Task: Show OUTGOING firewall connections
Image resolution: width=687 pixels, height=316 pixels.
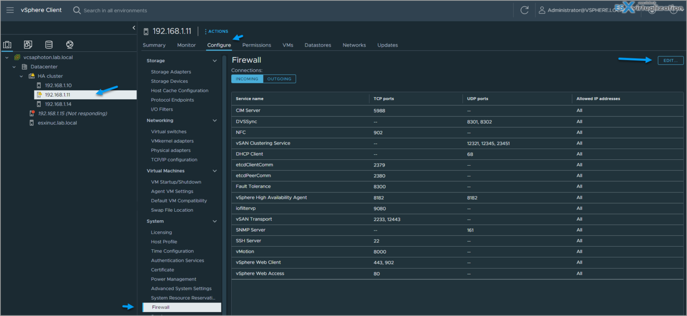Action: (x=279, y=78)
